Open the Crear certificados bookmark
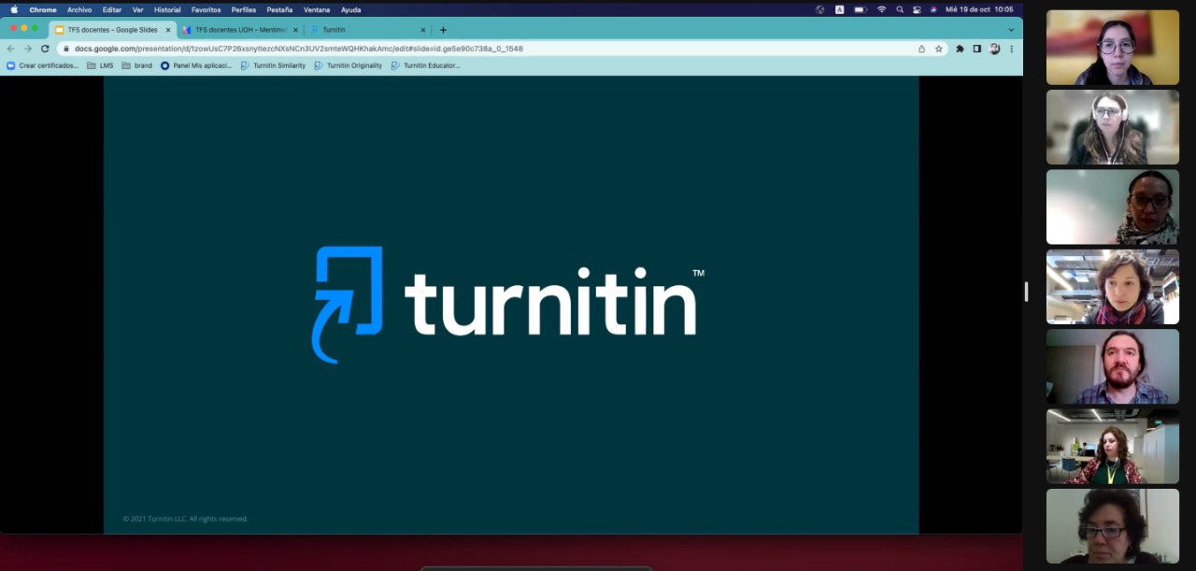 43,65
